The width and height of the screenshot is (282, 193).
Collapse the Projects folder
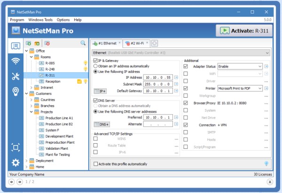(31, 112)
